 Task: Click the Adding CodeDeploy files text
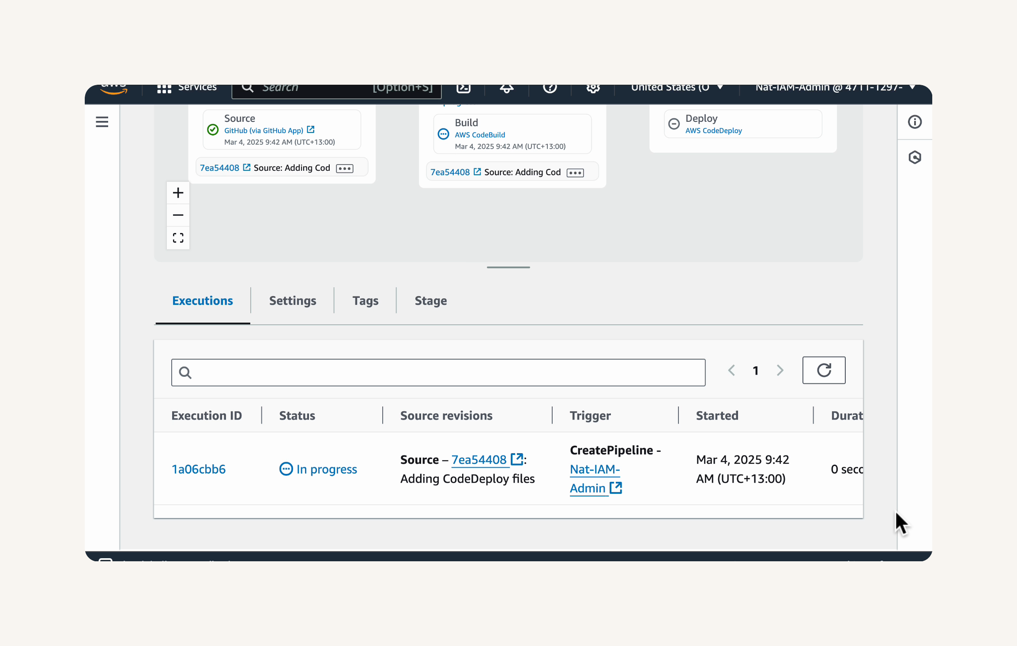[467, 479]
